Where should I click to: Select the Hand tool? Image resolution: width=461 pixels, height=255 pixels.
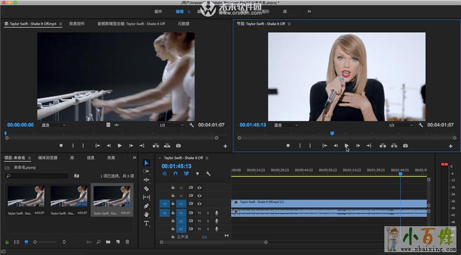(x=146, y=214)
